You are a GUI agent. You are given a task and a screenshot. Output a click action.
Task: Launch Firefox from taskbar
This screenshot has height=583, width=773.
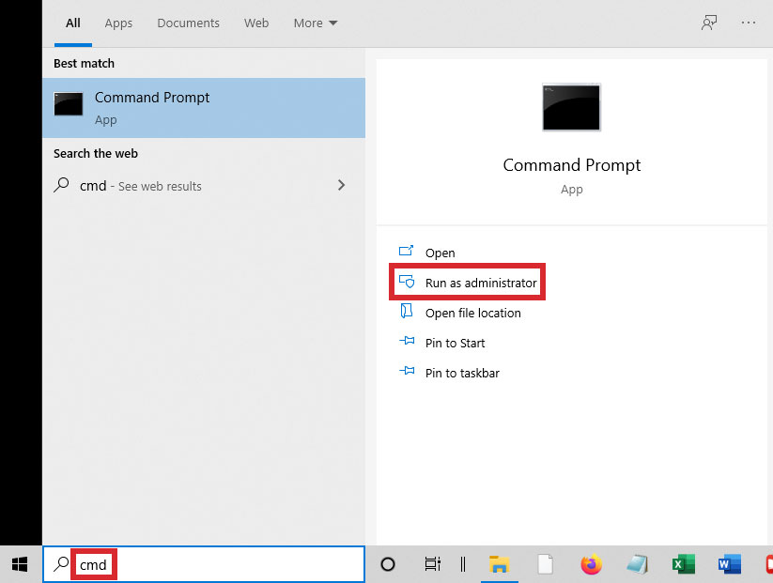point(591,564)
